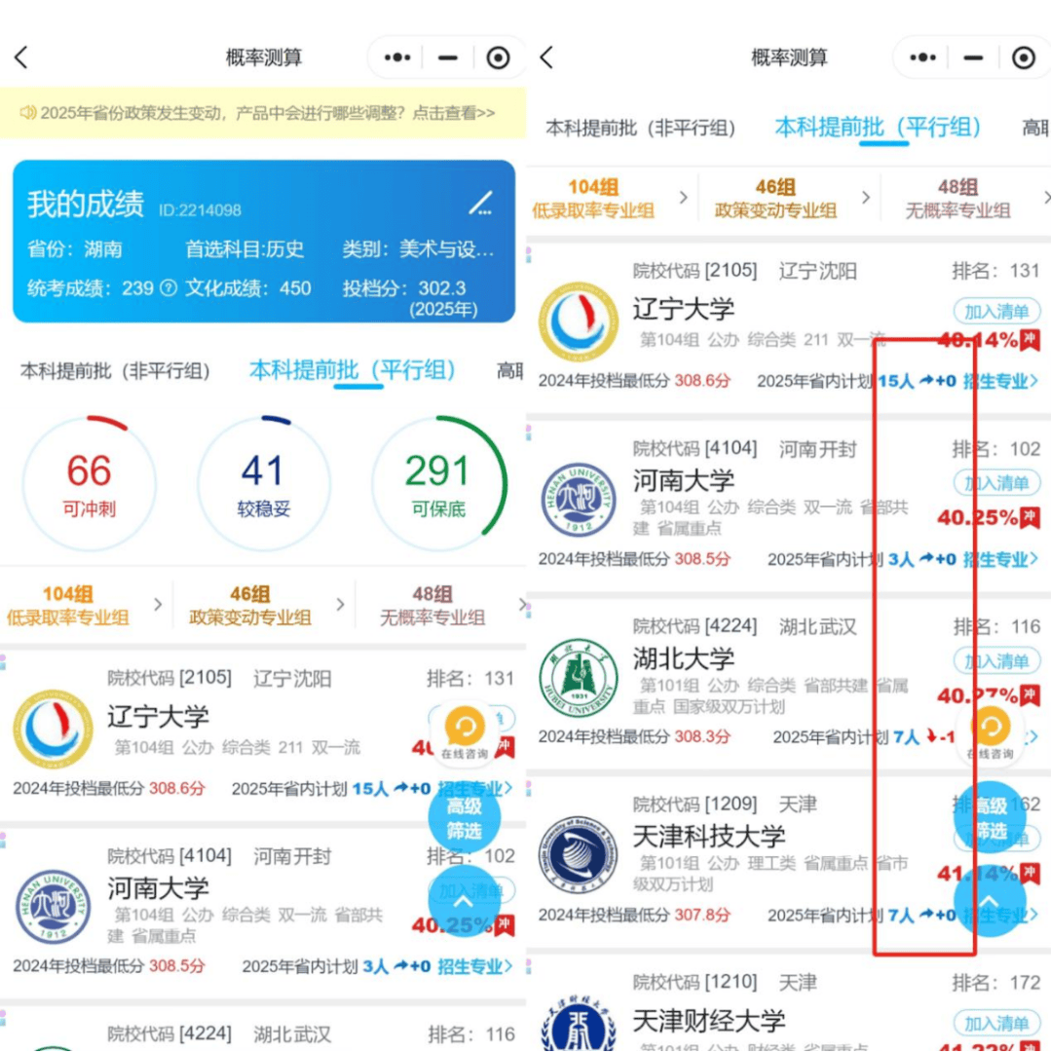Tap the 在线咨询 icon on right screen
Viewport: 1052px width, 1052px height.
coord(991,732)
